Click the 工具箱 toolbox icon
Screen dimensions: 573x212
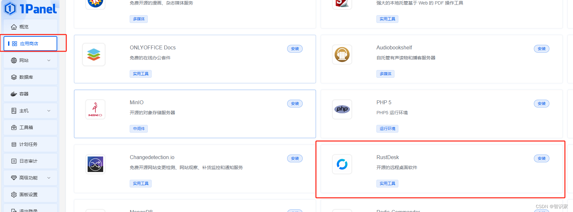[x=14, y=127]
